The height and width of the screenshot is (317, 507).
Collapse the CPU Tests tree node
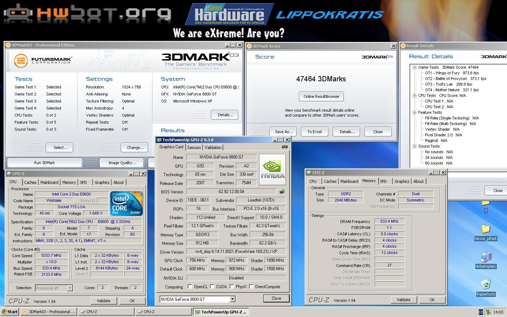[x=415, y=95]
